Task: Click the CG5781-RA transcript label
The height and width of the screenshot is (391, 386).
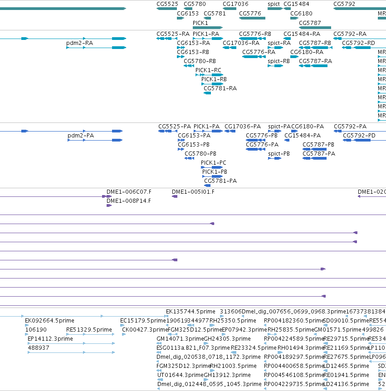Action: pos(220,88)
